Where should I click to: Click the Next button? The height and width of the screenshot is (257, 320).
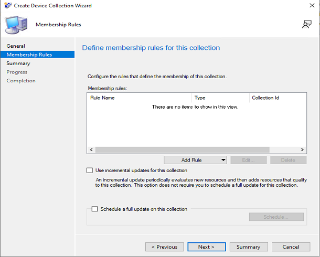click(206, 247)
